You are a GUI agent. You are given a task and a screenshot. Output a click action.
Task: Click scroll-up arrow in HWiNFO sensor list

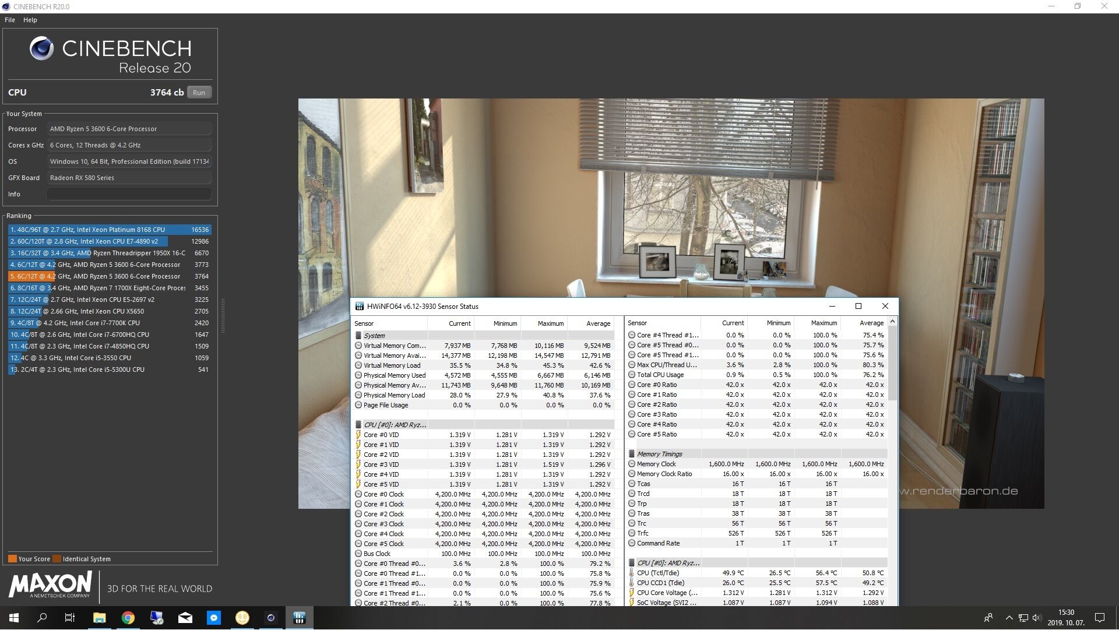point(892,322)
